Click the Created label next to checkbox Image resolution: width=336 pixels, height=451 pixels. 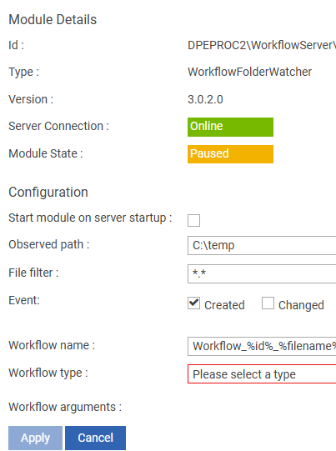click(224, 305)
